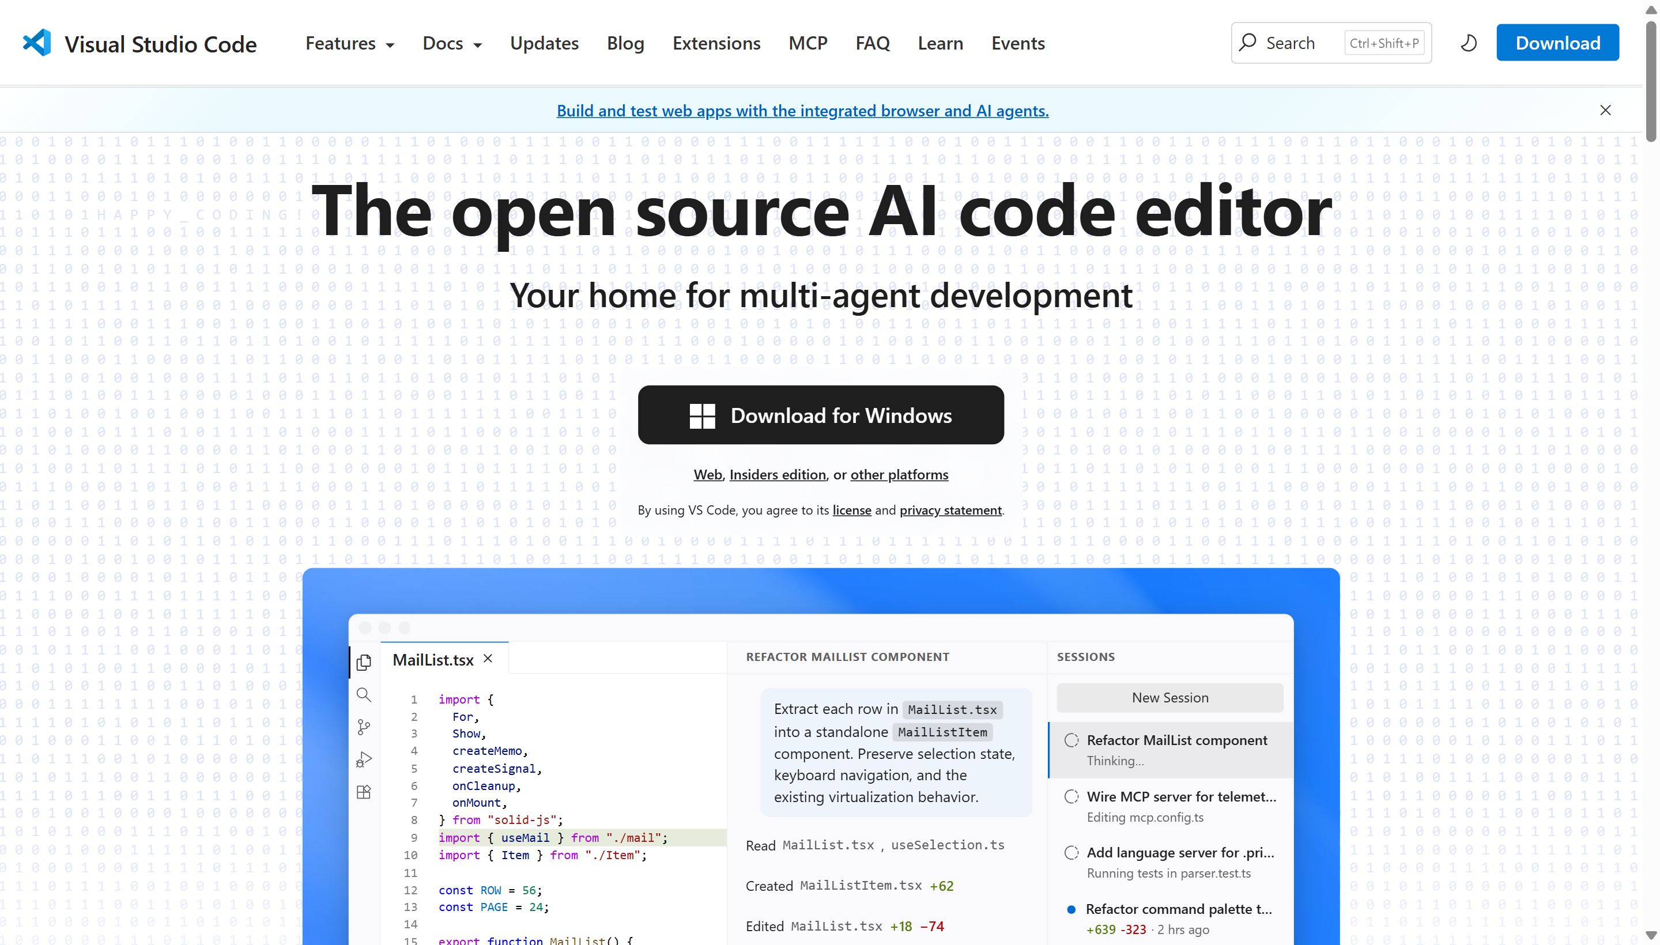Select the Run and Debug icon
The height and width of the screenshot is (945, 1660).
click(x=364, y=759)
